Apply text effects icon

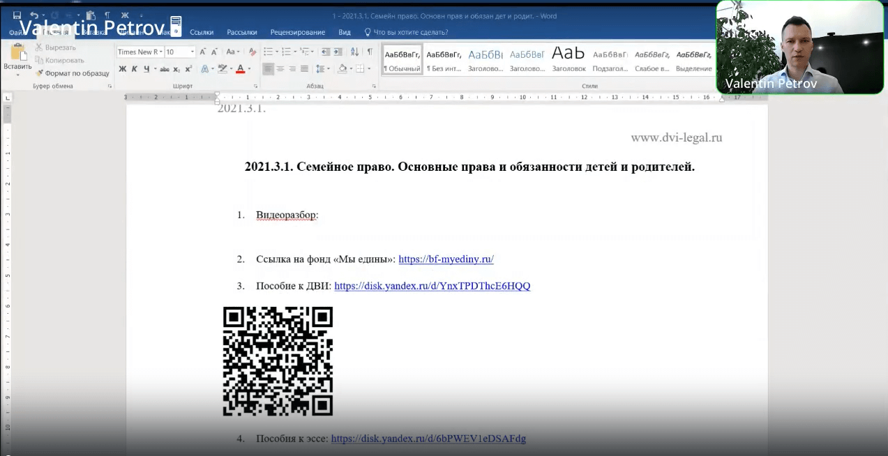(205, 68)
